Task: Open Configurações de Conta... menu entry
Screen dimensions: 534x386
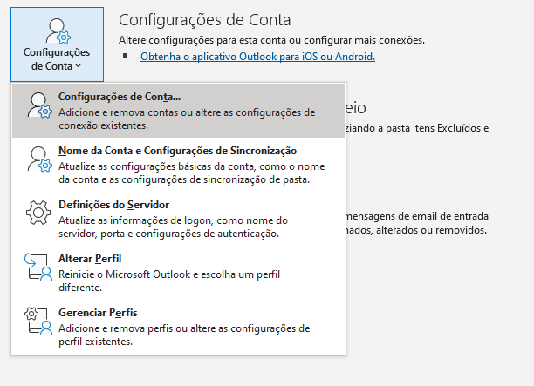Action: 179,111
